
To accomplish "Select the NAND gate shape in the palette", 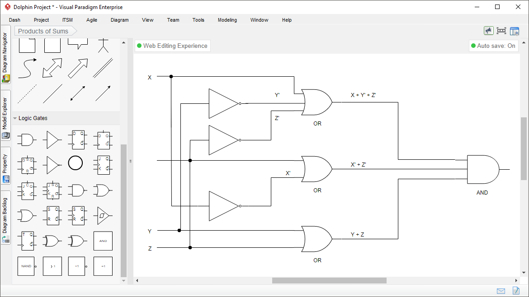I will [26, 266].
